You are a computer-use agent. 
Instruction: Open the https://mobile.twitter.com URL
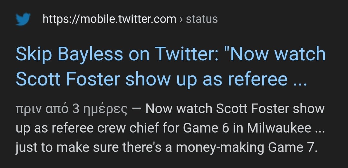(x=109, y=19)
